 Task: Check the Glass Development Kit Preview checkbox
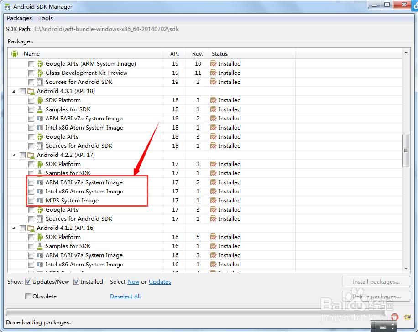[x=31, y=73]
